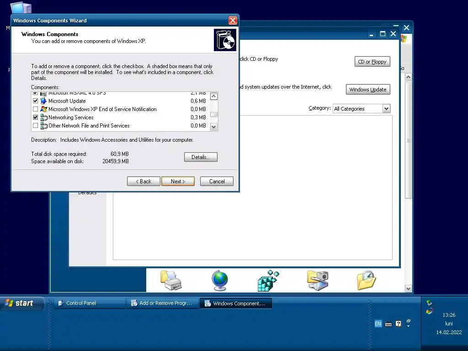Expand the Category combo box arrow
The image size is (468, 351).
tap(386, 109)
